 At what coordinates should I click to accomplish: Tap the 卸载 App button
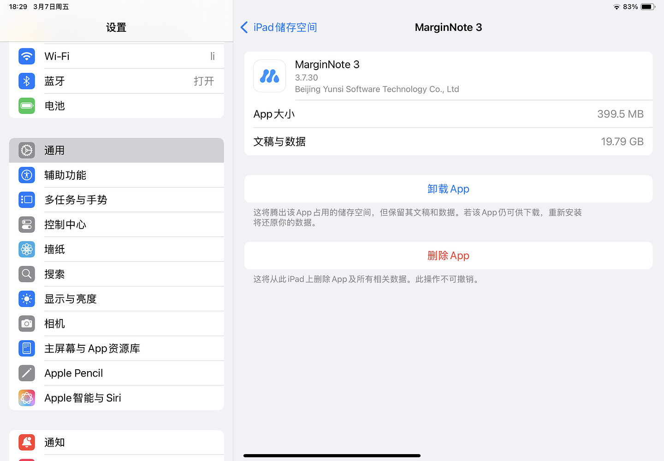pos(448,189)
